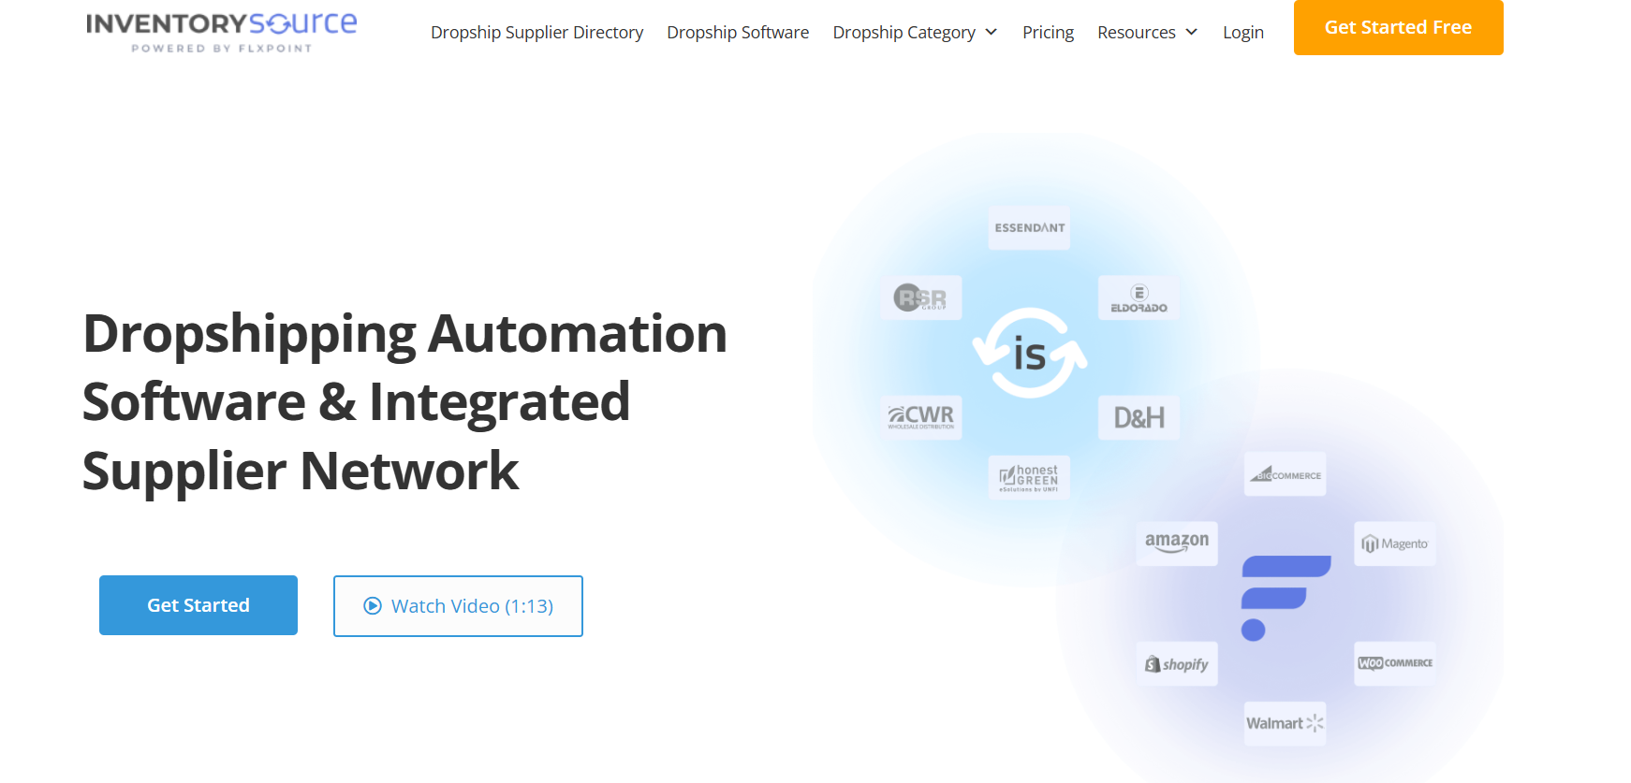Click the Essendant supplier logo
The image size is (1631, 783).
1029,228
